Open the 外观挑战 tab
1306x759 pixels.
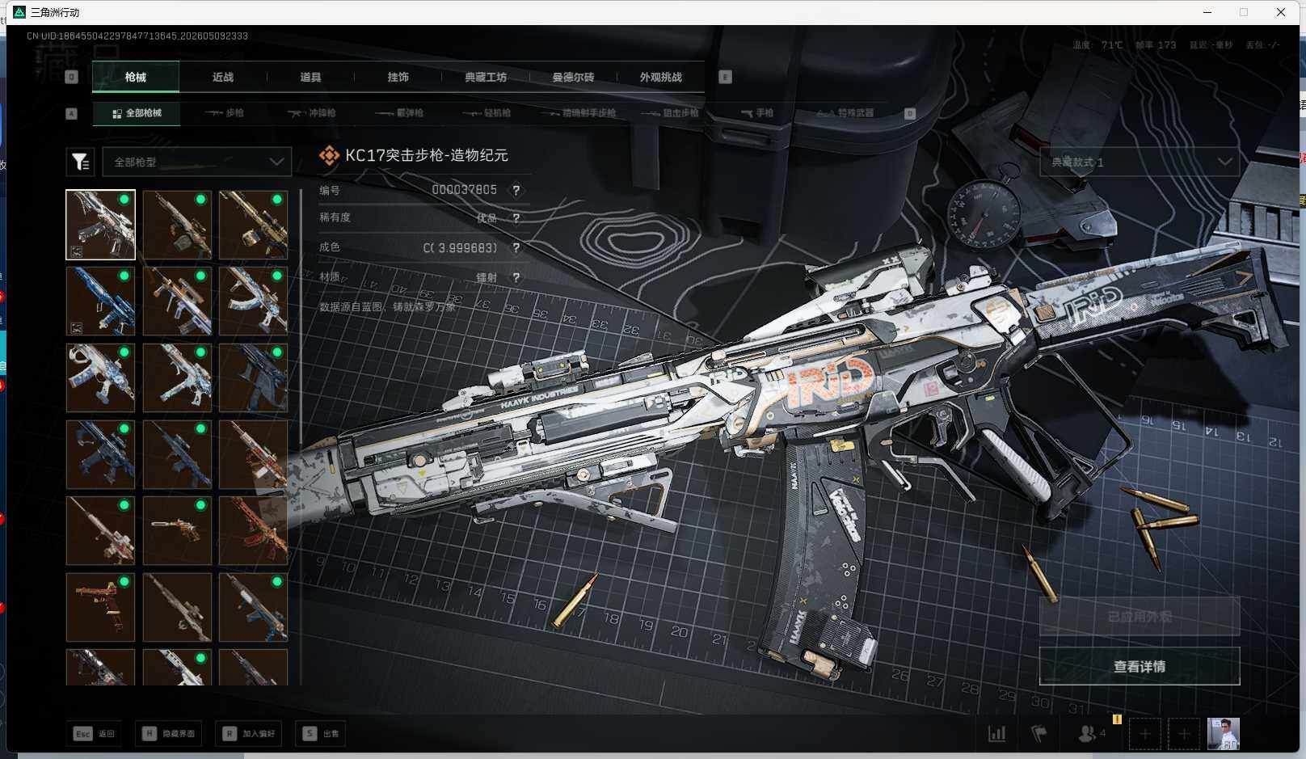tap(660, 77)
